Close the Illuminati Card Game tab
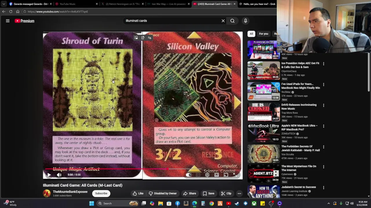The height and width of the screenshot is (208, 371). [234, 4]
